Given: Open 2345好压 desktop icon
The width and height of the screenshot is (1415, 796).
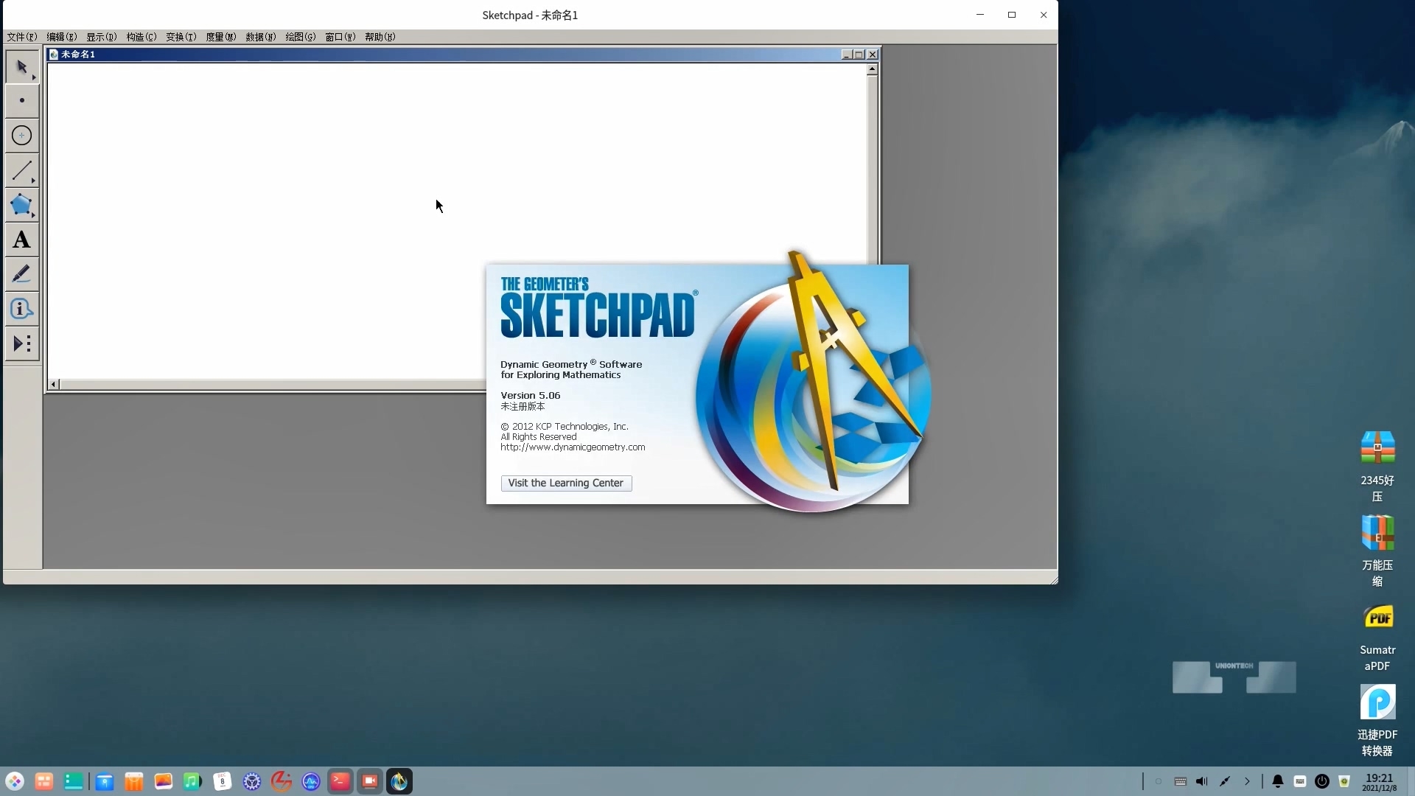Looking at the screenshot, I should coord(1377,467).
